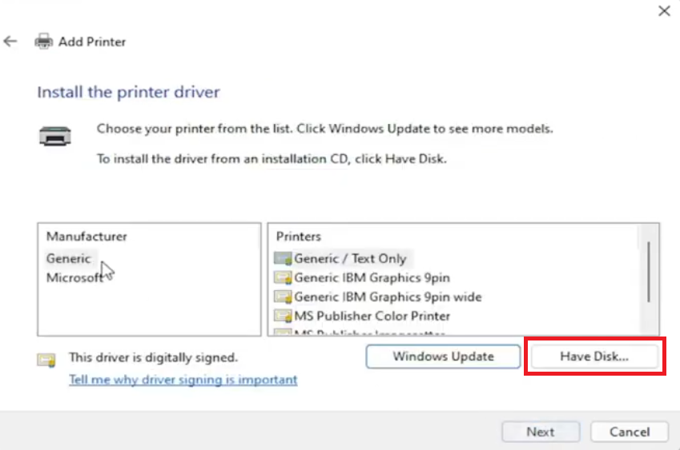Click the driver icon beside Generic / Text Only
The height and width of the screenshot is (450, 680).
tap(283, 259)
